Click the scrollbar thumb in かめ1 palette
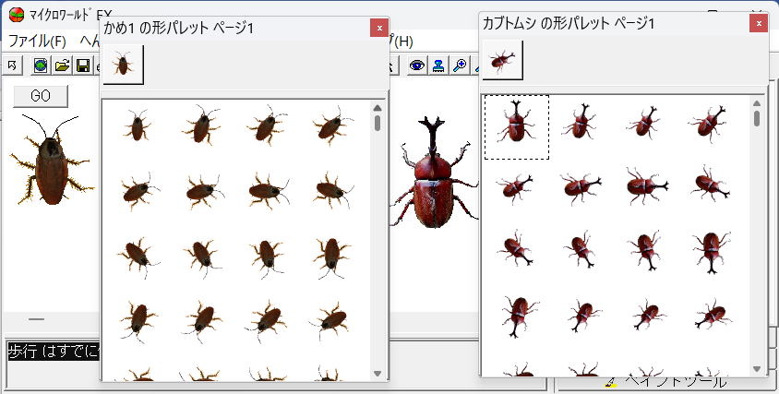The width and height of the screenshot is (779, 394). (x=378, y=124)
